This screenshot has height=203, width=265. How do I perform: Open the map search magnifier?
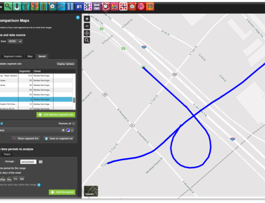pos(87,40)
